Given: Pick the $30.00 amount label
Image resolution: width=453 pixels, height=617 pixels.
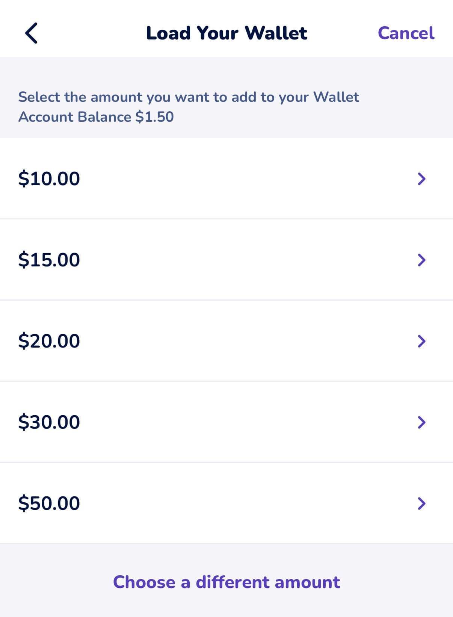Looking at the screenshot, I should tap(49, 422).
